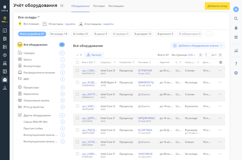Check the cpu_LHN0 row checkbox
The image size is (242, 160).
click(77, 154)
